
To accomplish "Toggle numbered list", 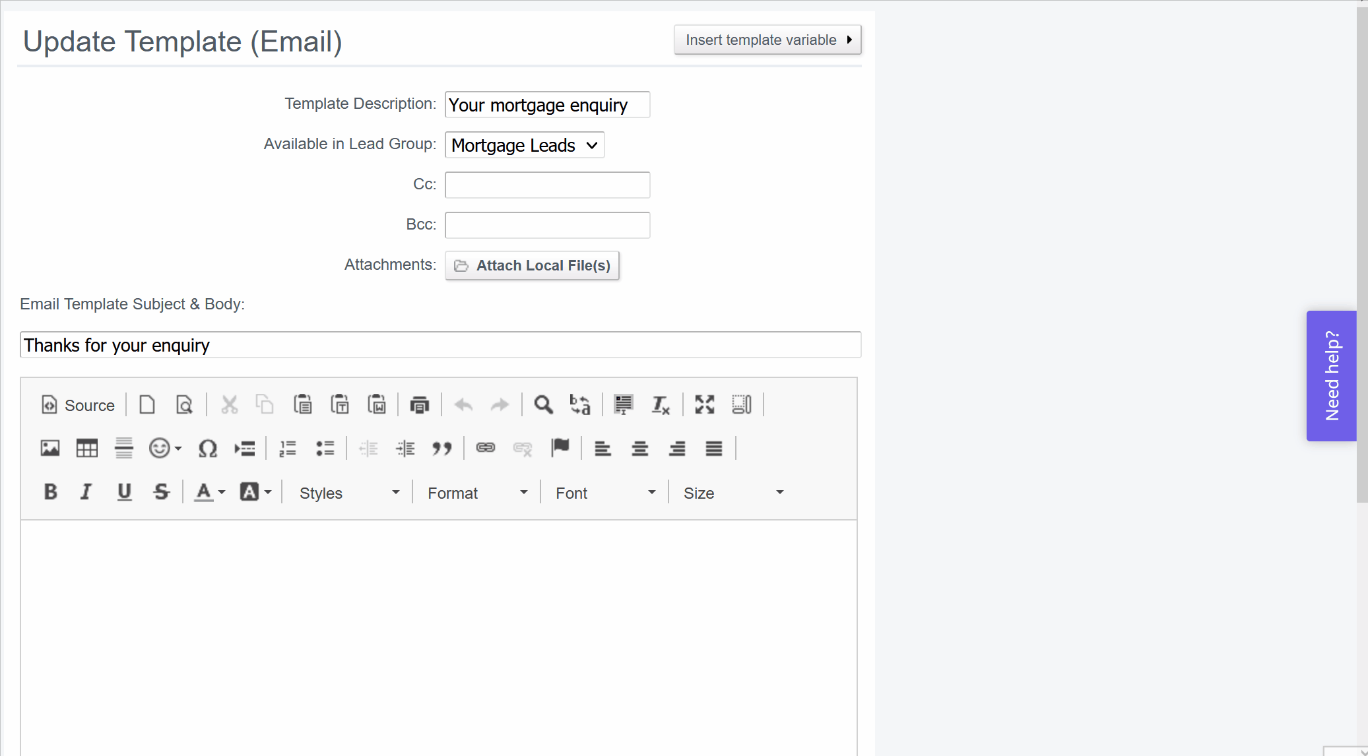I will [x=288, y=449].
